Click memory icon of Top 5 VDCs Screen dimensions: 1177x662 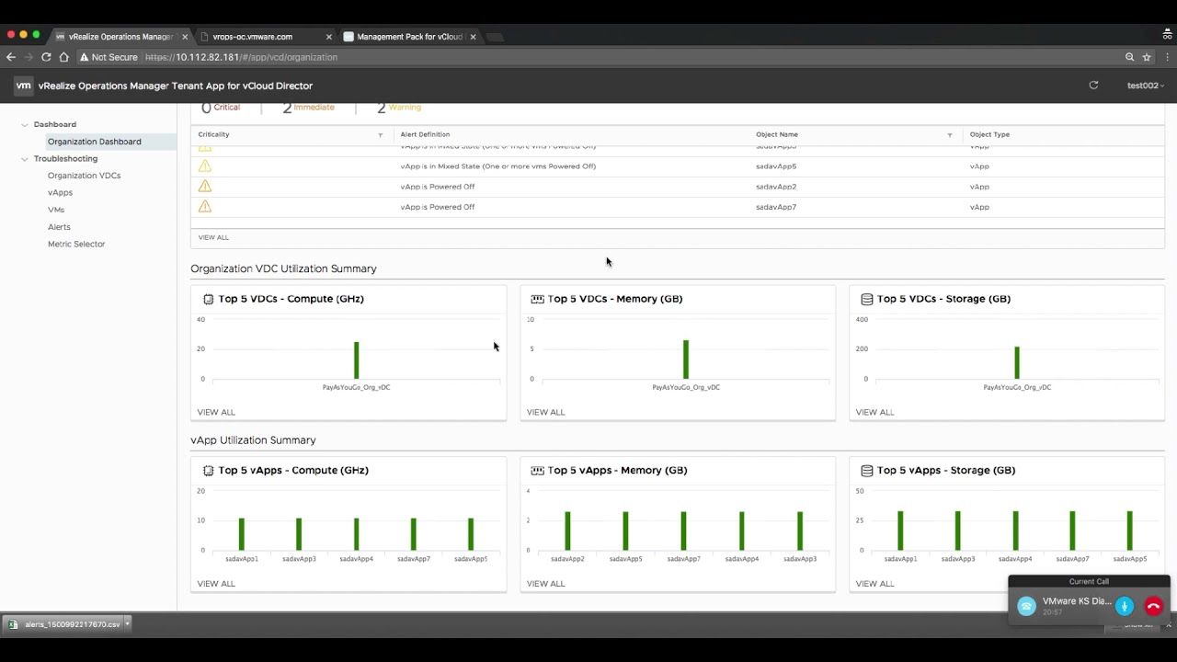click(x=537, y=299)
